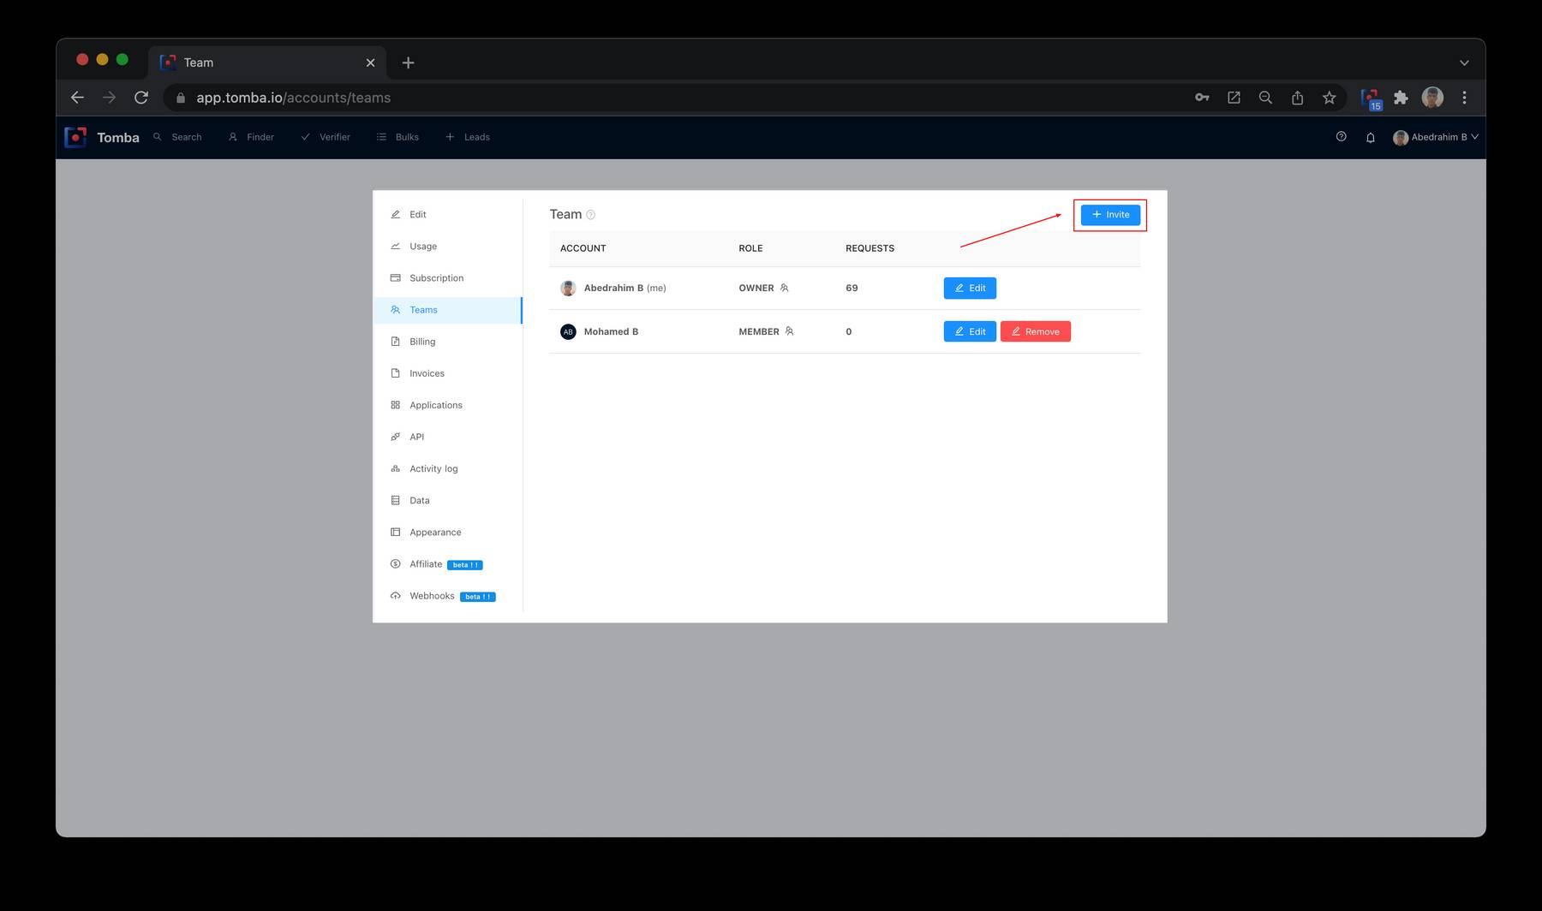Bookmark the page with the star icon
The height and width of the screenshot is (911, 1542).
[x=1329, y=98]
